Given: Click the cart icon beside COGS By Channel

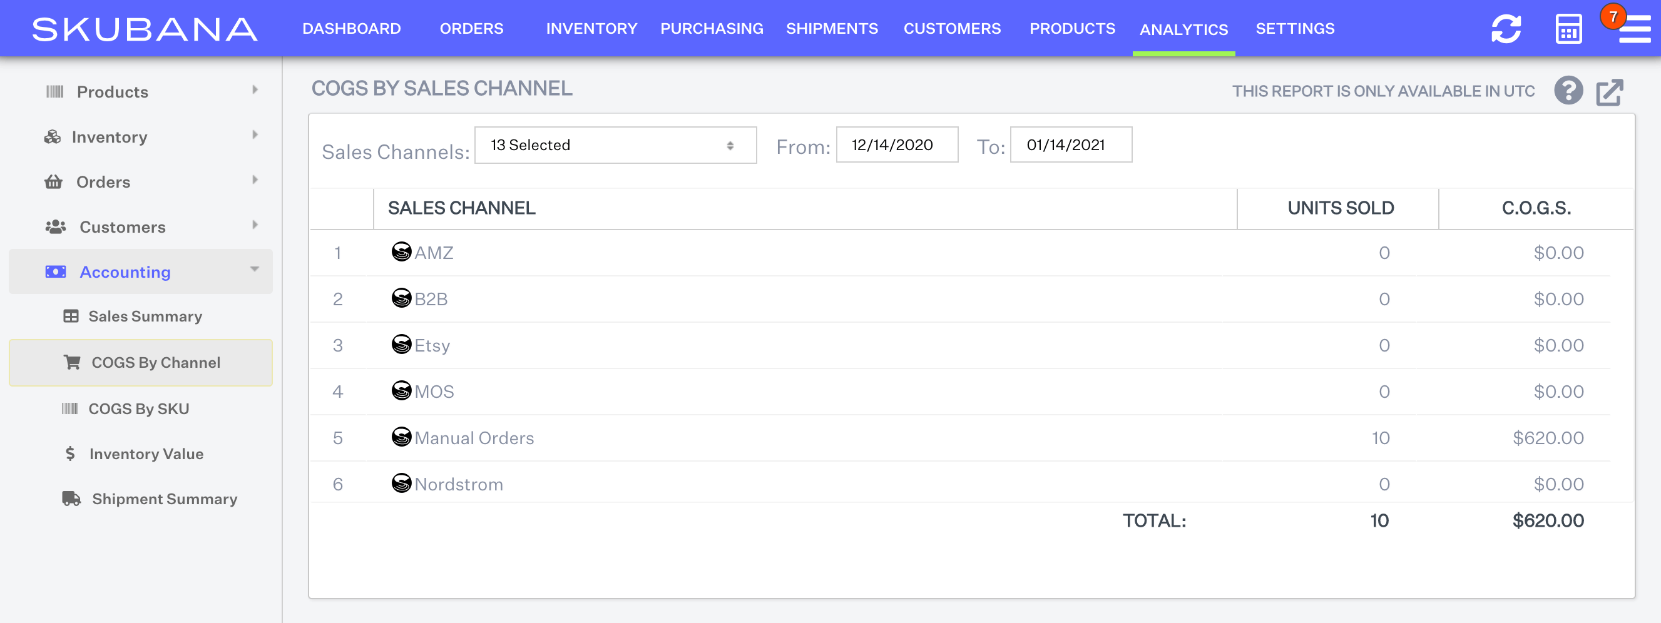Looking at the screenshot, I should (x=72, y=362).
